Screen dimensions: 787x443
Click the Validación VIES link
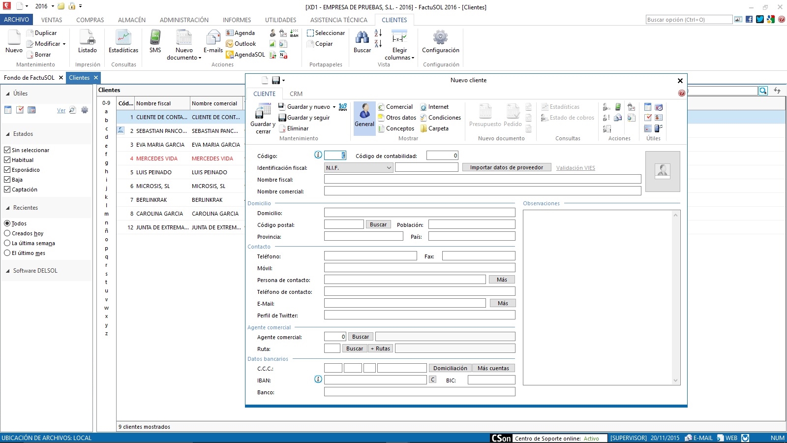point(575,168)
